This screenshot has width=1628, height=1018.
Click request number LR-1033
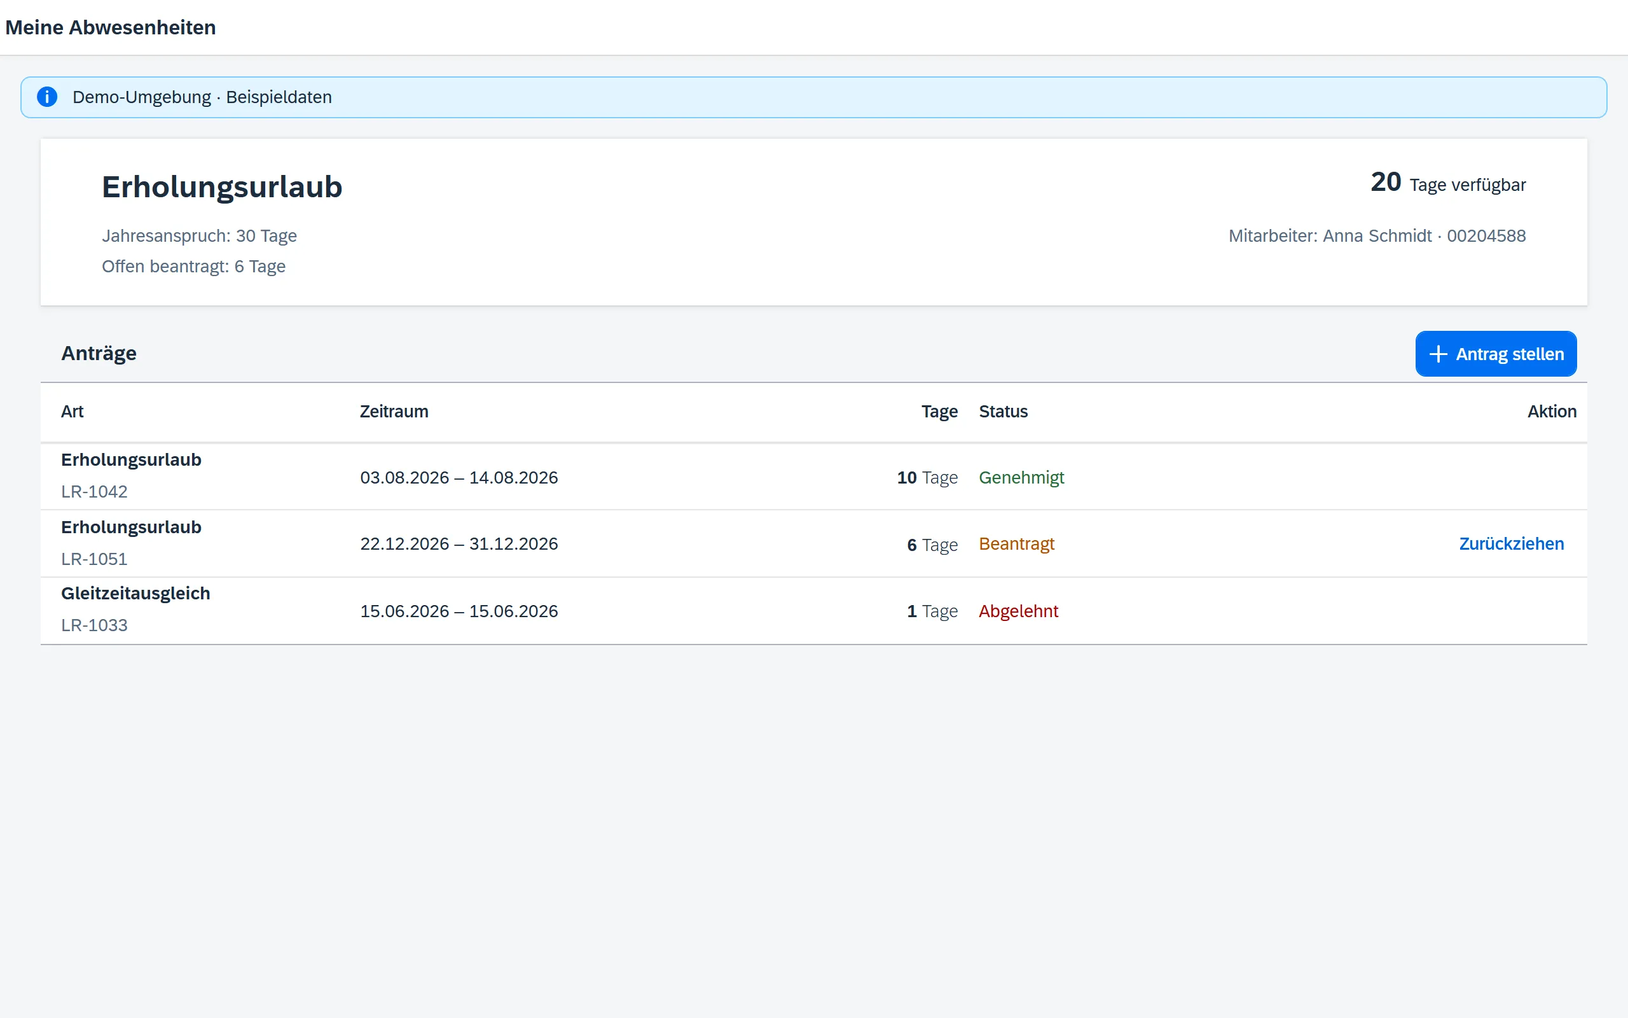coord(94,625)
